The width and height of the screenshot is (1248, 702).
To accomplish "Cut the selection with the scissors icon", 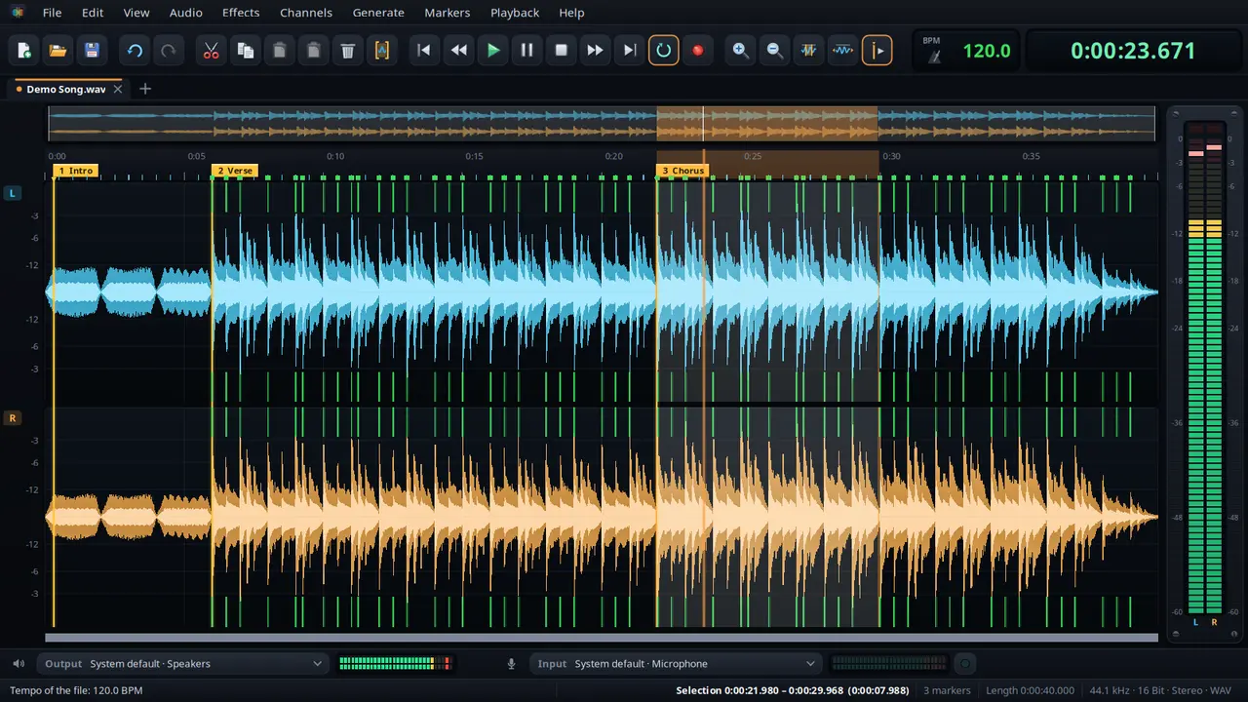I will tap(211, 51).
